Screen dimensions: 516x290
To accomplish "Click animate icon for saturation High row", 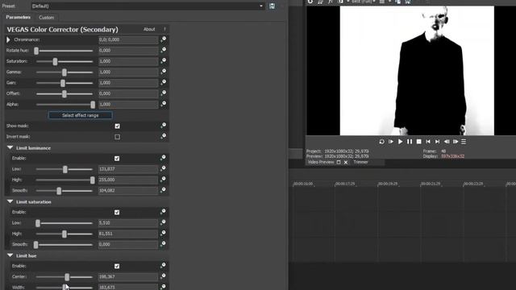I will point(163,234).
